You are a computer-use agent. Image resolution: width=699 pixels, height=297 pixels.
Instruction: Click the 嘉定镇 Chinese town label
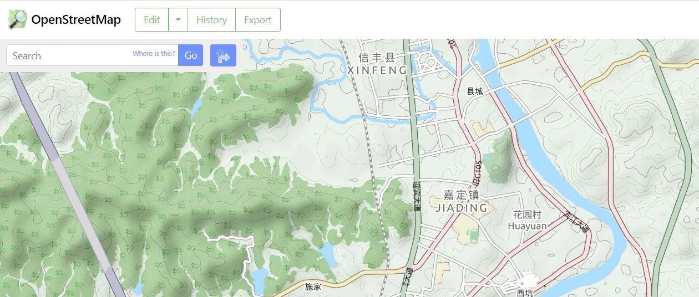point(461,195)
